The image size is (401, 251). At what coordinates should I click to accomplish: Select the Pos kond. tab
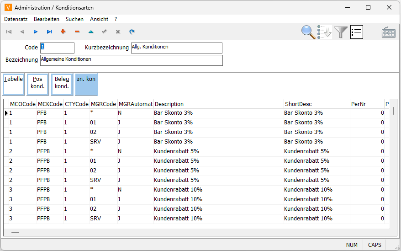coord(37,84)
